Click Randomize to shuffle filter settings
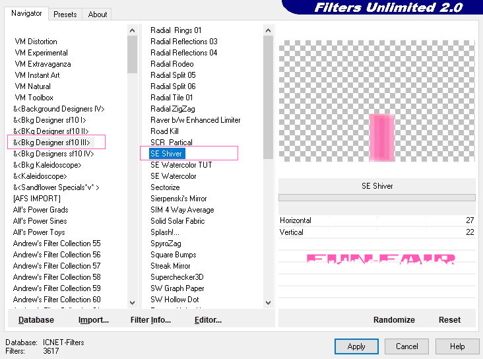The image size is (483, 359). [394, 319]
